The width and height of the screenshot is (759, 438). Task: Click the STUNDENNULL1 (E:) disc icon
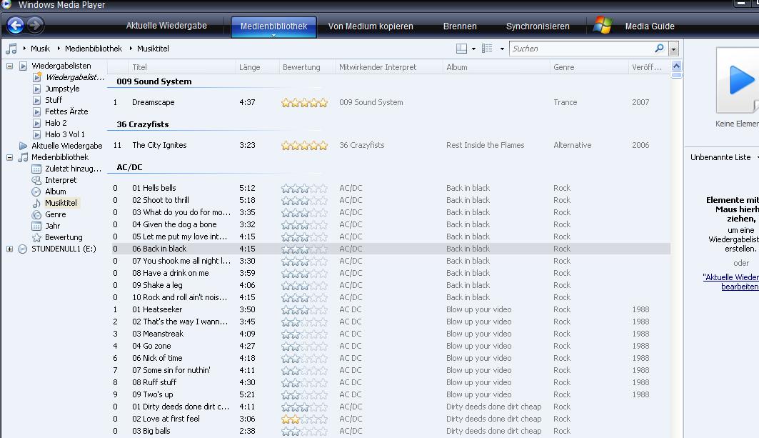23,249
